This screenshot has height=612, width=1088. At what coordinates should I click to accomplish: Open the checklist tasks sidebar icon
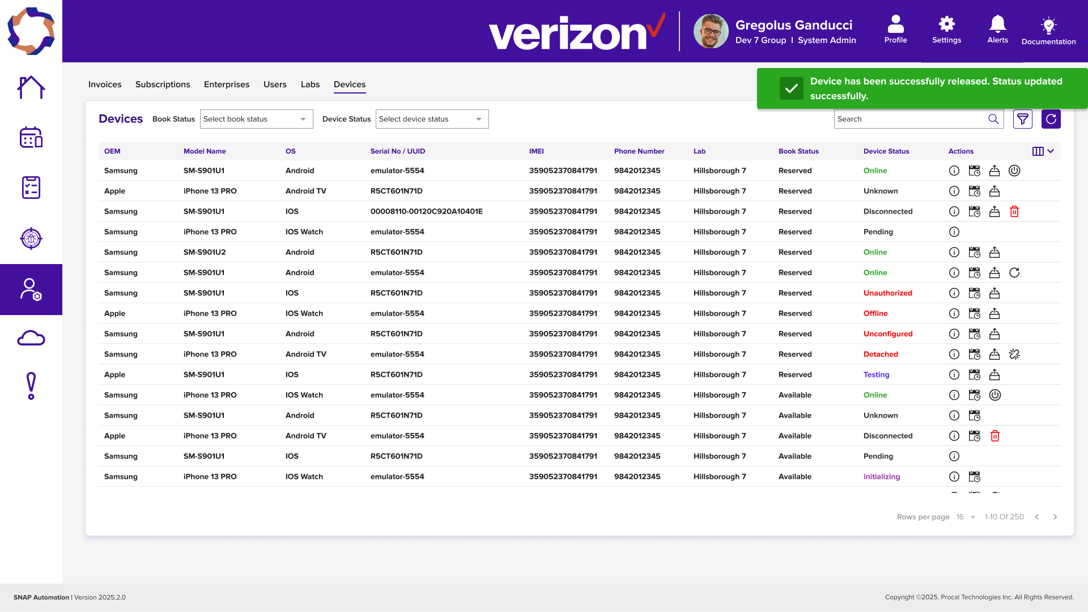pos(31,188)
